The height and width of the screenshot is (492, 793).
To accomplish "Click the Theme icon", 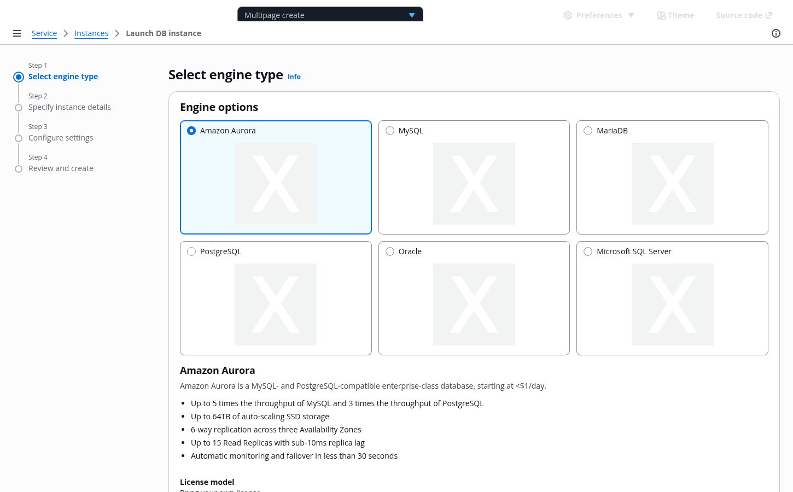I will tap(661, 15).
